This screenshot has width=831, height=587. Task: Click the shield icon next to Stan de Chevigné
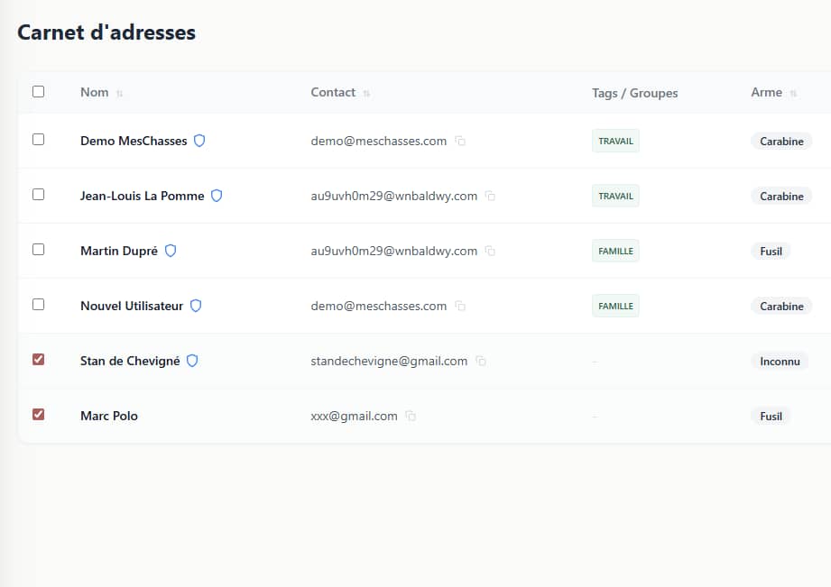pos(192,361)
